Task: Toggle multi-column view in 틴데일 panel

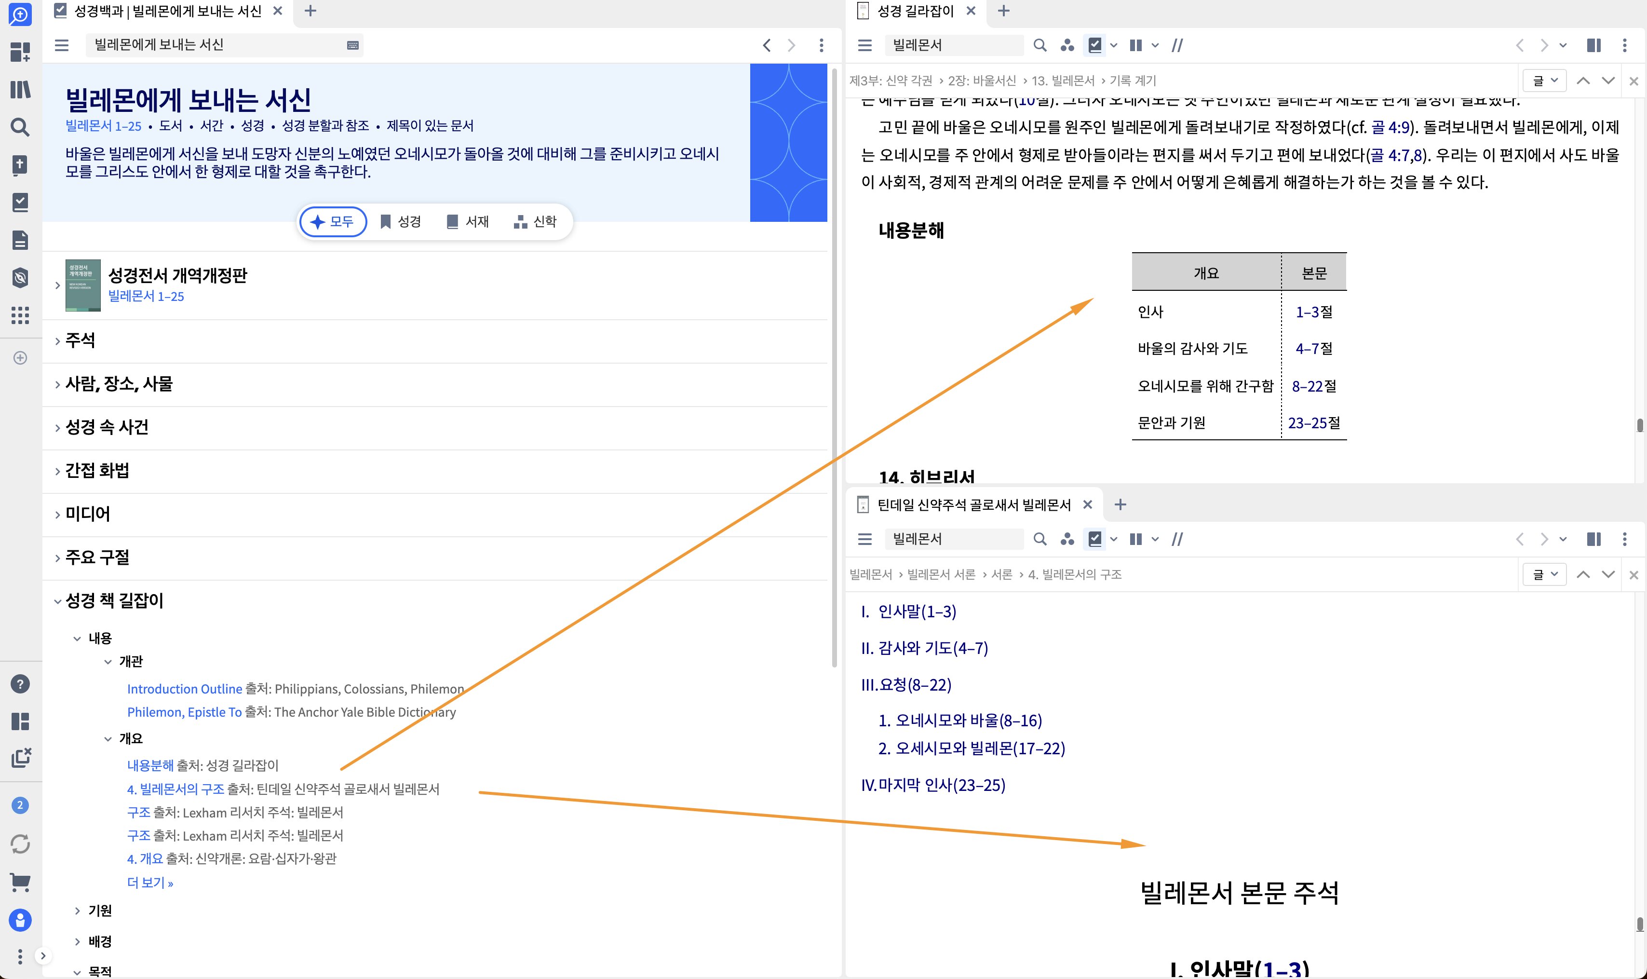Action: [1135, 539]
